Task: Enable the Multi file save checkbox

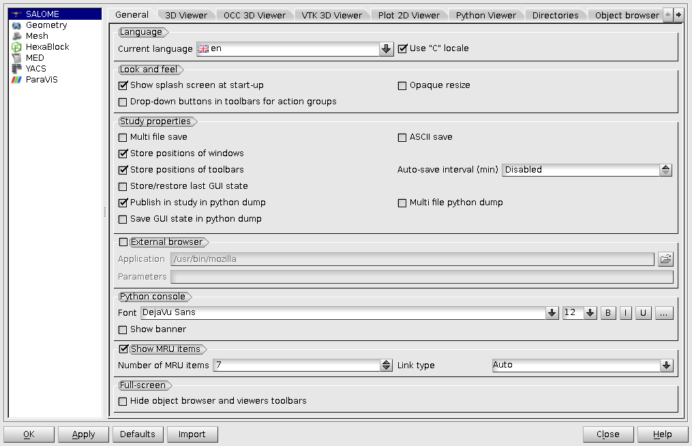Action: (x=123, y=138)
